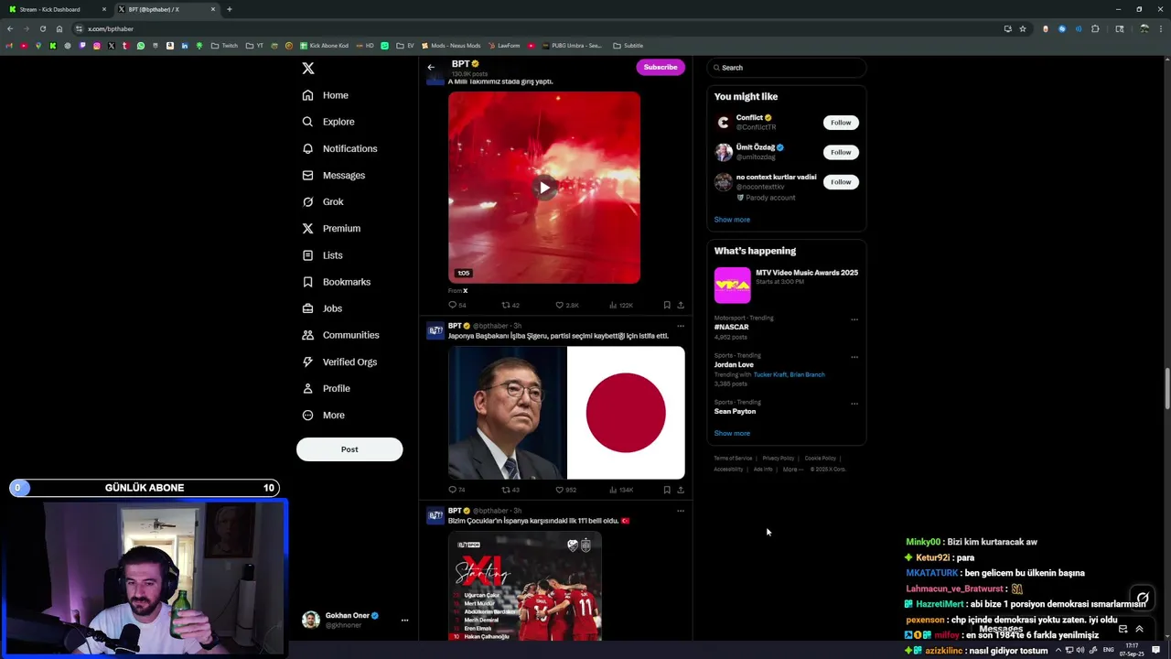Reply to the Japan prime minister post

[x=457, y=490]
